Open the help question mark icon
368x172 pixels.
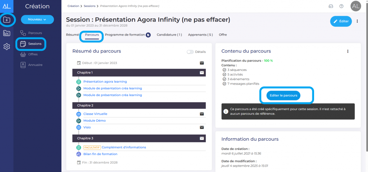(341, 6)
